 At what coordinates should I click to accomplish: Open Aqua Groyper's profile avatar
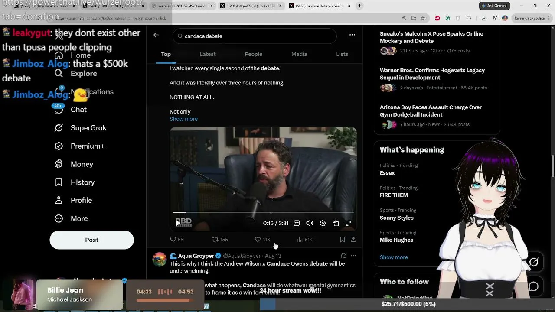(160, 259)
